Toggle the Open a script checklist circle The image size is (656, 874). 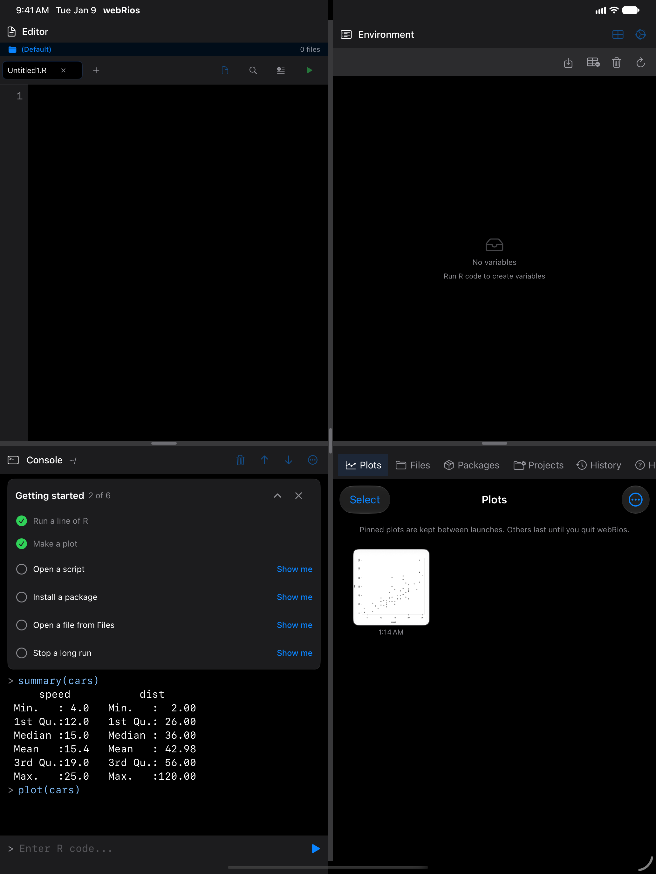click(22, 569)
